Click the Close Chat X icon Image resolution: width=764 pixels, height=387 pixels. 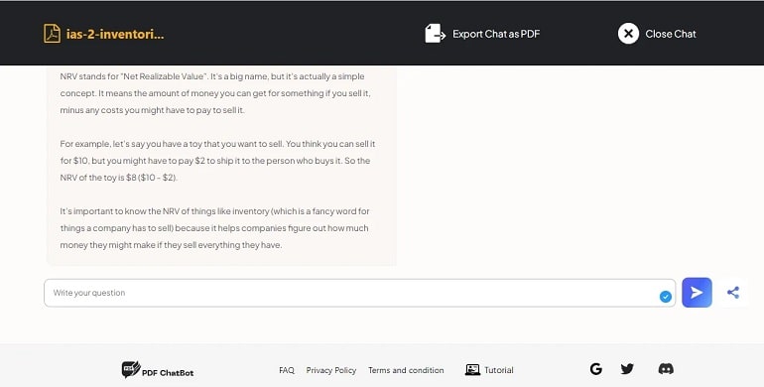click(628, 34)
